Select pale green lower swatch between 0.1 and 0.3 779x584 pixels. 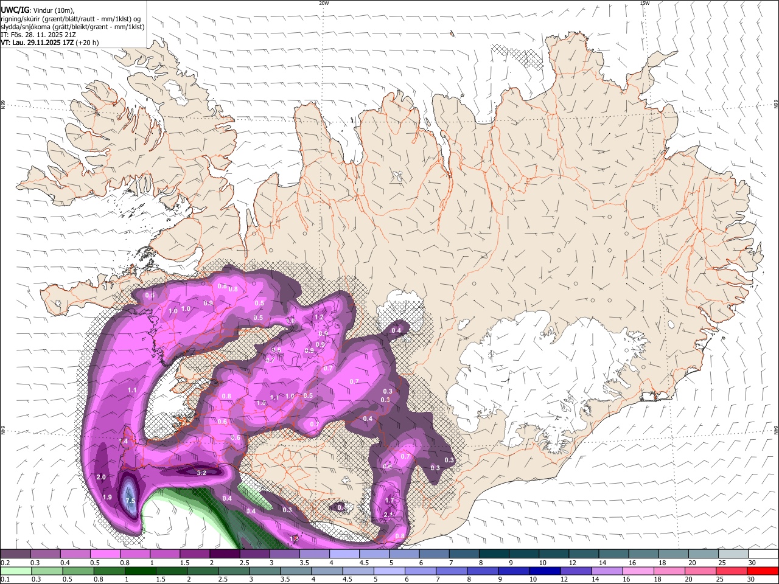[15, 571]
